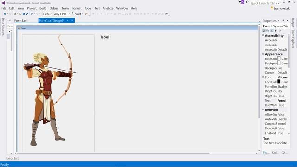Collapse the Behavior category
This screenshot has height=167, width=297.
(263, 109)
